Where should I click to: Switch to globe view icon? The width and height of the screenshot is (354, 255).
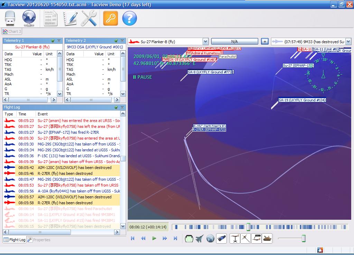tap(211, 238)
